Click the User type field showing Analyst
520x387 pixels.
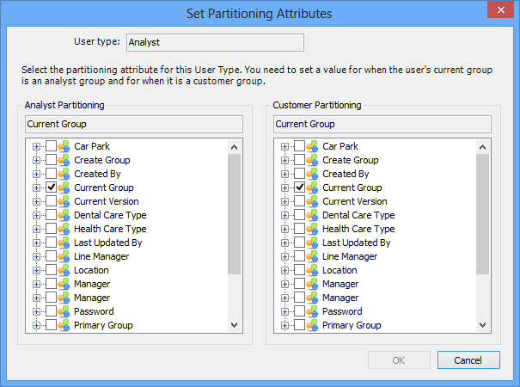click(215, 42)
